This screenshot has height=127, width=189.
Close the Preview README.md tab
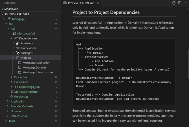tap(98, 3)
